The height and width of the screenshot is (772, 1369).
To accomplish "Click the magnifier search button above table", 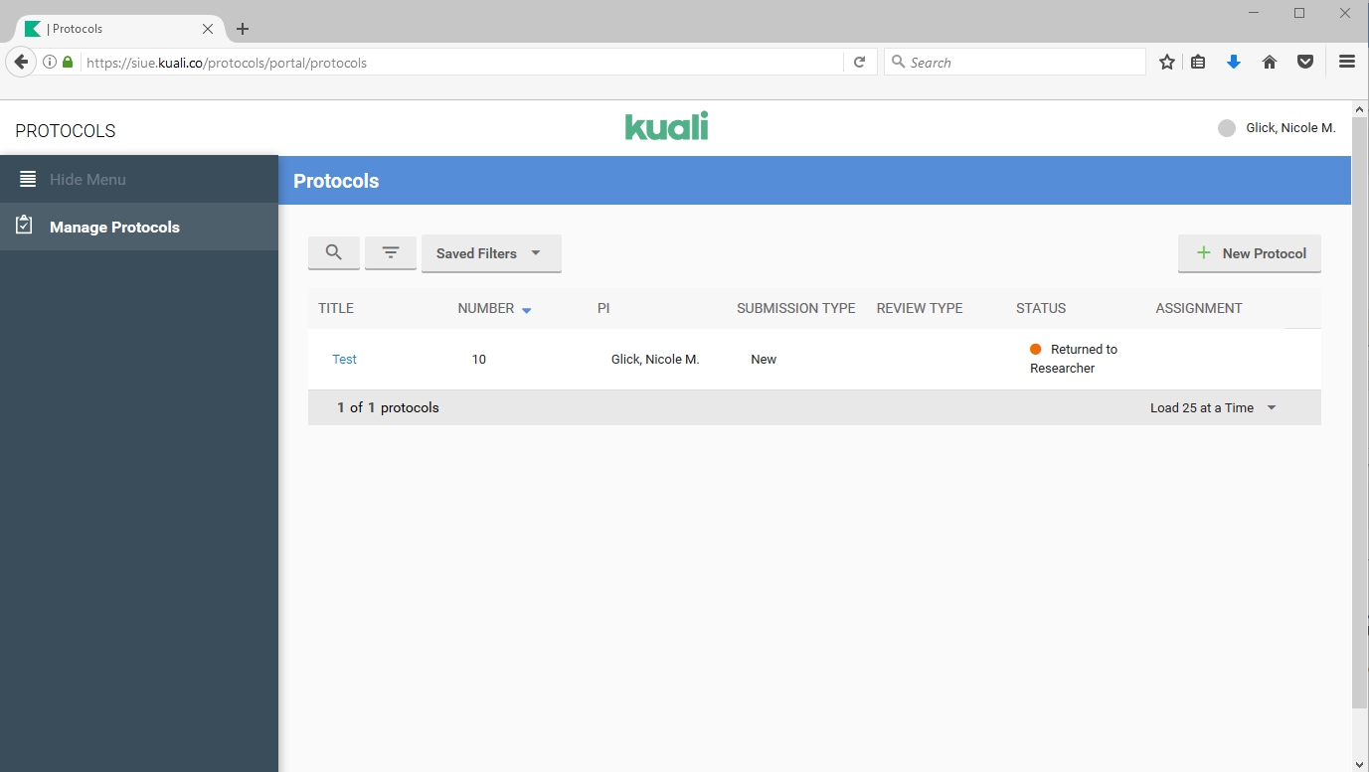I will coord(334,253).
